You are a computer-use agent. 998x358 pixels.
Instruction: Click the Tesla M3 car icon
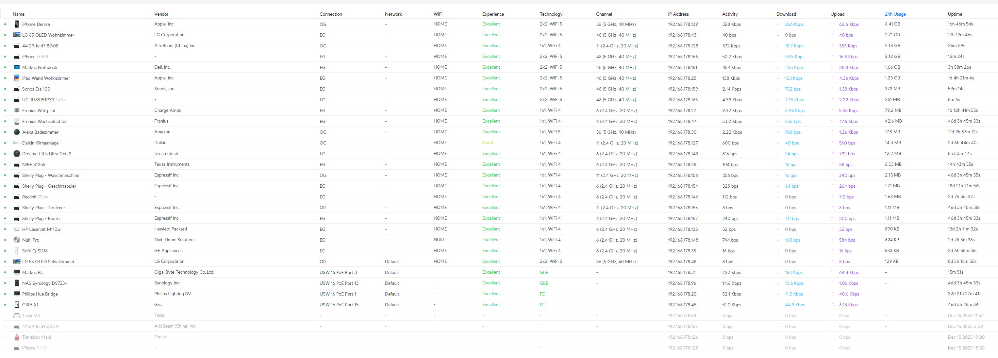tap(17, 316)
